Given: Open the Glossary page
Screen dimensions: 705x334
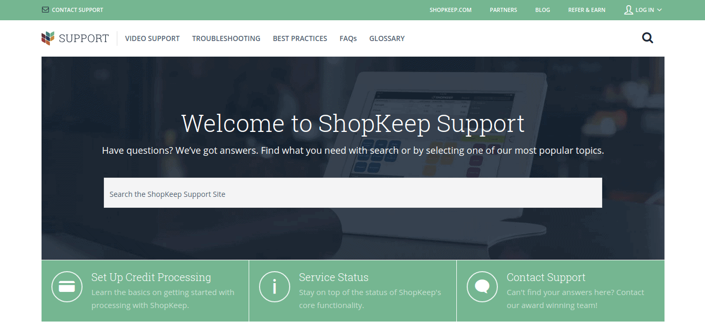Looking at the screenshot, I should (x=387, y=38).
